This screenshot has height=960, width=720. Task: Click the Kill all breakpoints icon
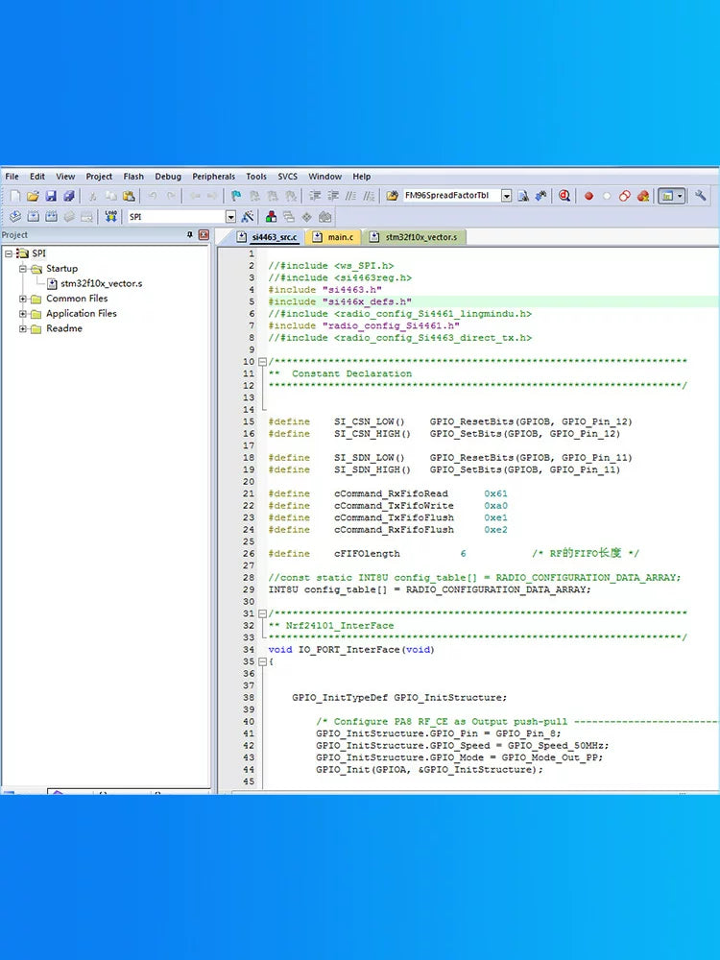[x=643, y=196]
